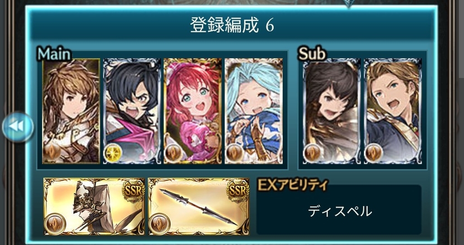Open the armored banner weapon card
This screenshot has height=245, width=464.
pos(94,206)
